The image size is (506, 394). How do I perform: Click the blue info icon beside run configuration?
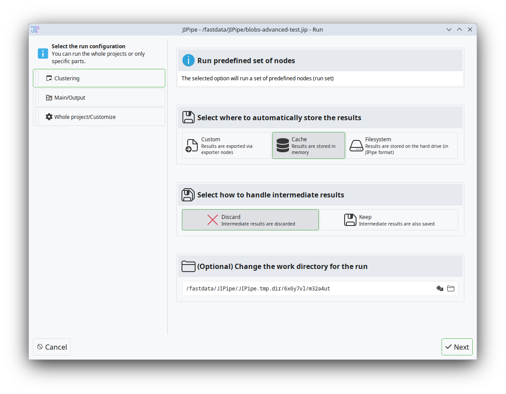pos(43,54)
